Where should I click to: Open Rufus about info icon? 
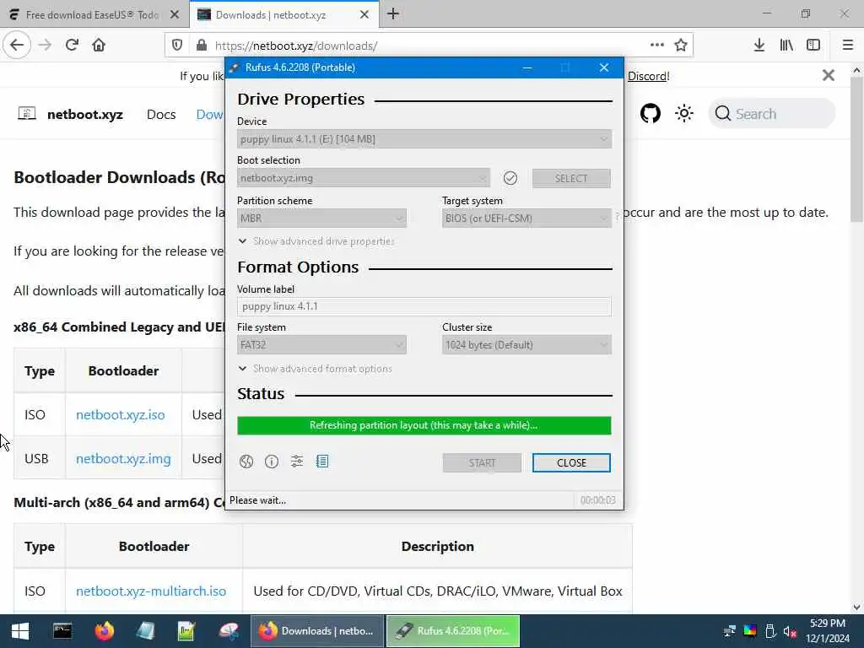[x=272, y=462]
